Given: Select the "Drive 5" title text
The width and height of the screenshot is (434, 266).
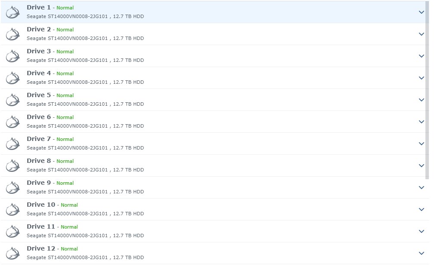Looking at the screenshot, I should [x=39, y=95].
